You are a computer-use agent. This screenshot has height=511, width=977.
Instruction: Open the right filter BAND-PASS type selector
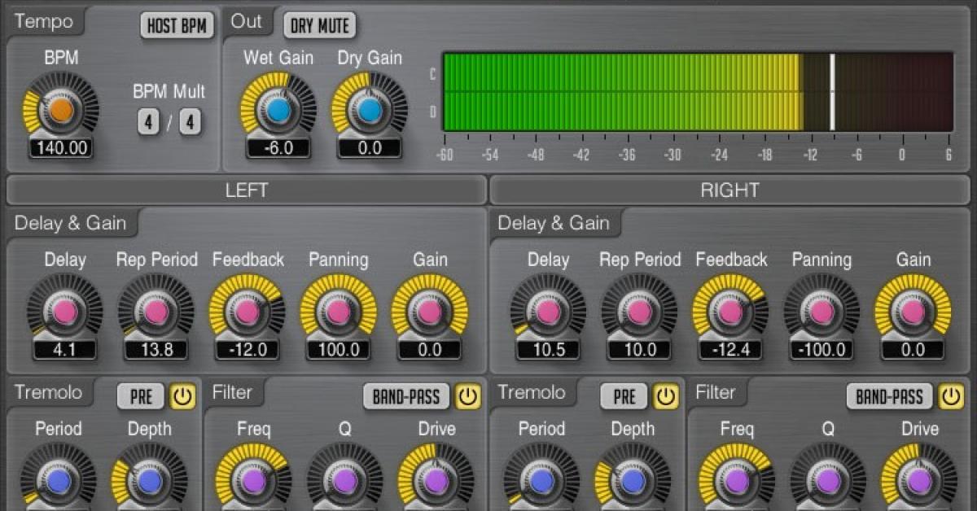[890, 397]
